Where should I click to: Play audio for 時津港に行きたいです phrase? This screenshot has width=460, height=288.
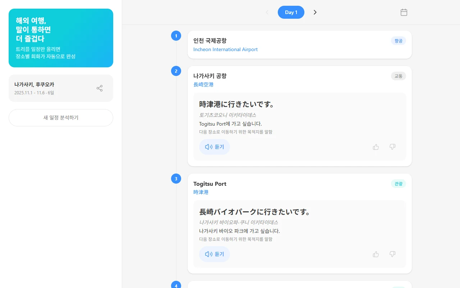215,147
